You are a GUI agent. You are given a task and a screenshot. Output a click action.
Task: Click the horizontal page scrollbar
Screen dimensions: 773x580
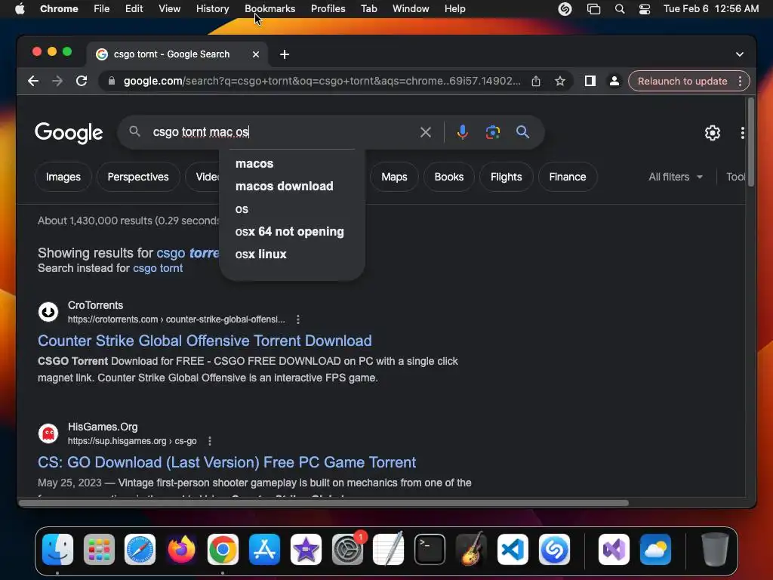[x=323, y=503]
